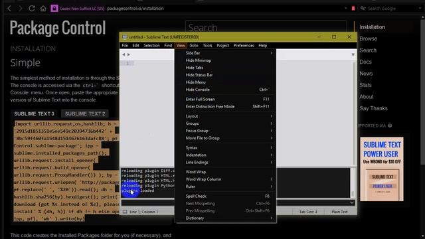Screen dimensions: 425x239
Task: Expand the Indentation submenu
Action: coord(226,155)
